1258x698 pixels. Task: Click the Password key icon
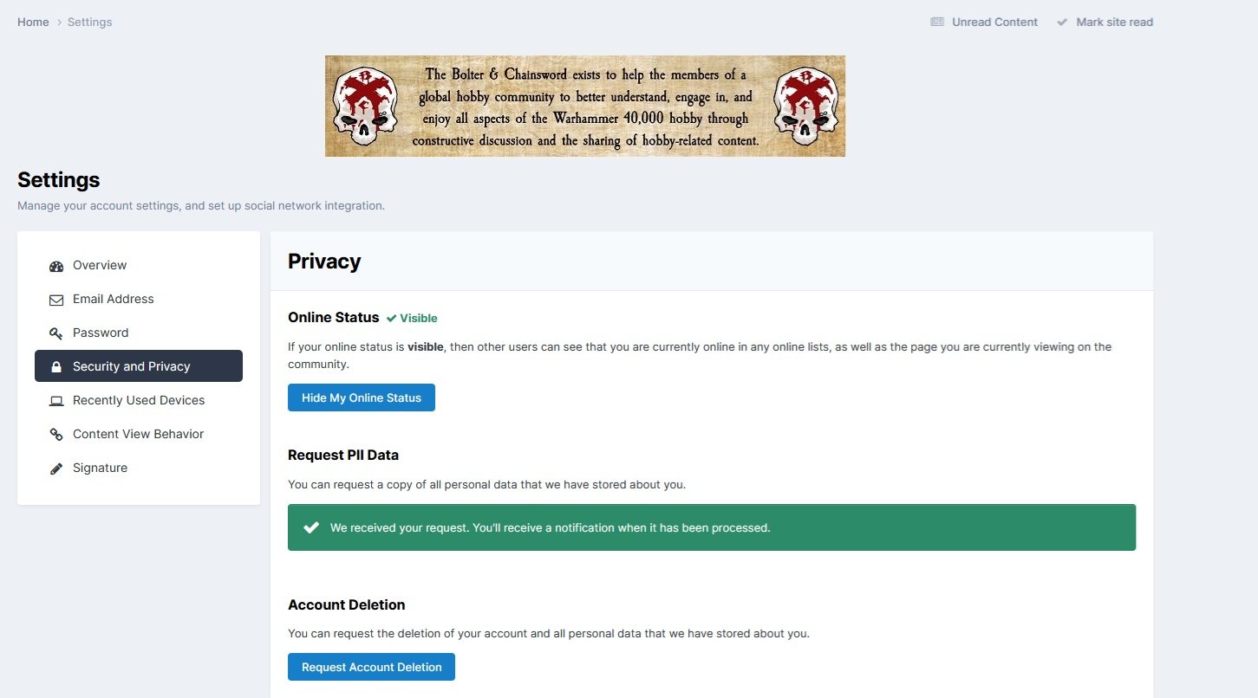click(56, 333)
